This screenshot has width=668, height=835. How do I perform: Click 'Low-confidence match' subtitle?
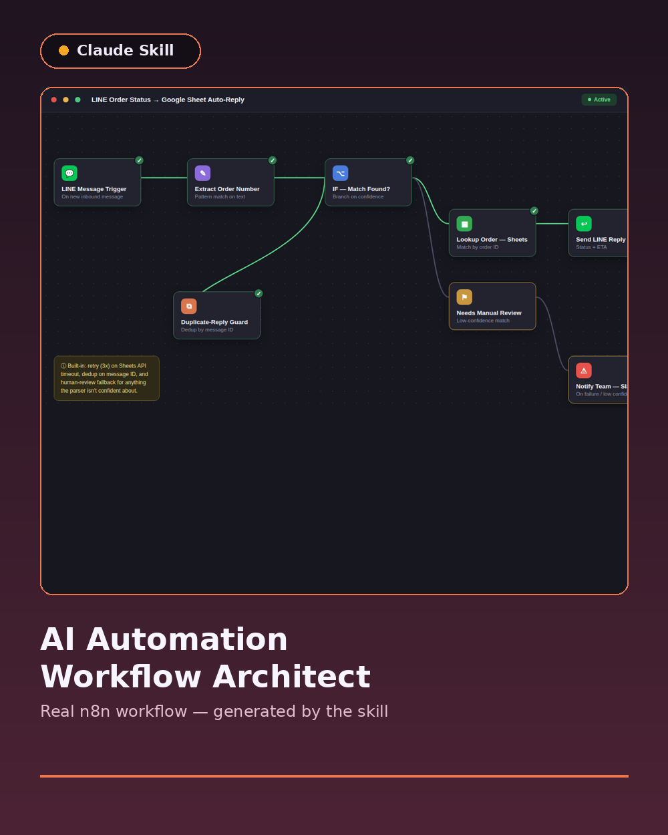[483, 321]
